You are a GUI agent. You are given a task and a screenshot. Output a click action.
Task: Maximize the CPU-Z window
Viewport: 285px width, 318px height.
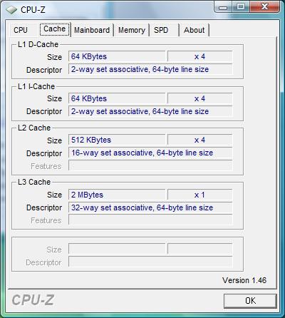[x=240, y=6]
